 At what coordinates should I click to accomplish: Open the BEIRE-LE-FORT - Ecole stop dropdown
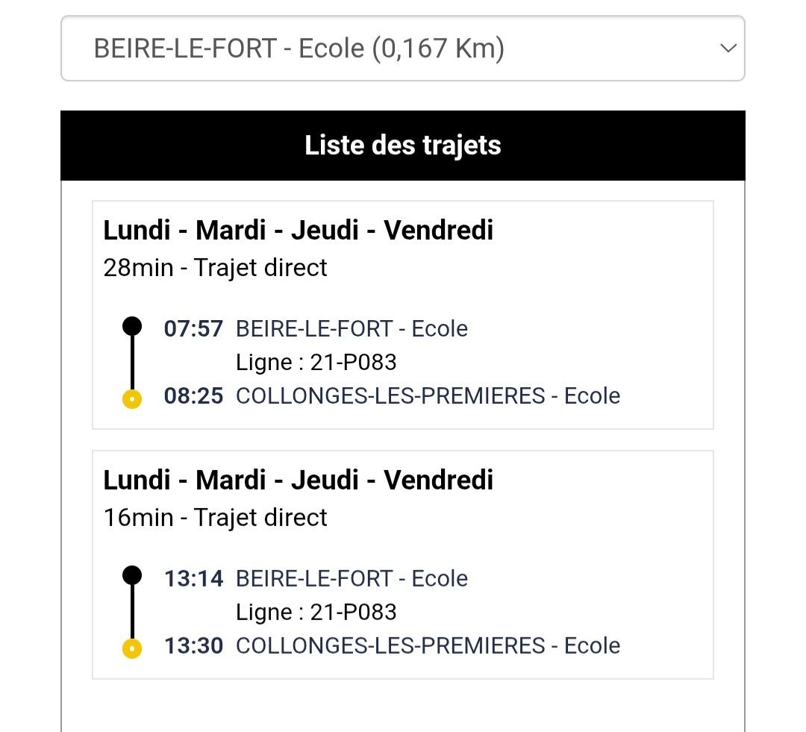pos(402,49)
